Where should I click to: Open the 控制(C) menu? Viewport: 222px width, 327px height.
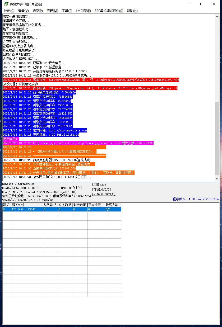(x=9, y=11)
